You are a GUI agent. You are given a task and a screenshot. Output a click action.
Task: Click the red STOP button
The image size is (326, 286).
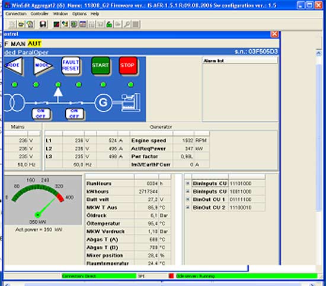click(x=128, y=65)
